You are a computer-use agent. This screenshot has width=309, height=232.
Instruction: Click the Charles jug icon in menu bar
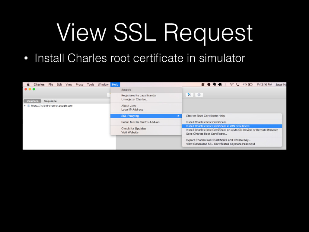tap(203, 85)
